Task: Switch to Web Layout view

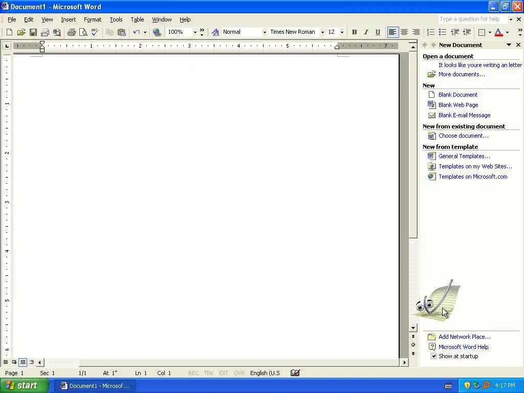Action: click(x=14, y=362)
